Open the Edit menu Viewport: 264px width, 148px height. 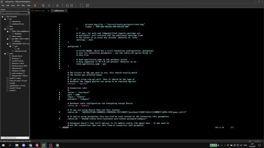point(8,5)
